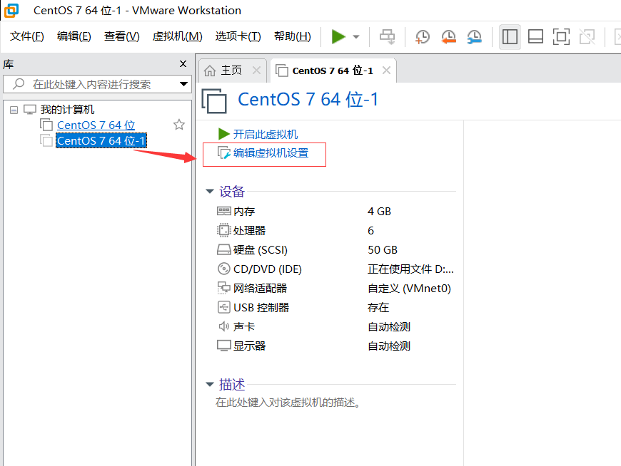
Task: Collapse the 设备 section triangle
Action: point(209,191)
